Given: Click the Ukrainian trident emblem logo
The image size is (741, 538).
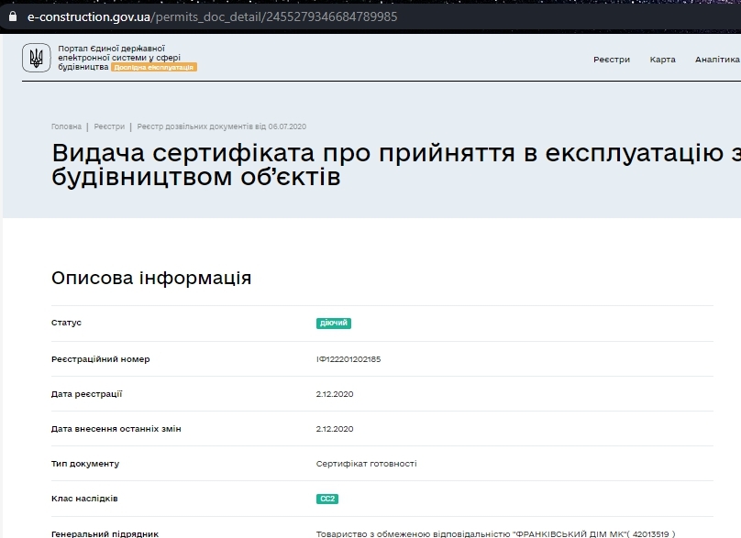Looking at the screenshot, I should (37, 58).
